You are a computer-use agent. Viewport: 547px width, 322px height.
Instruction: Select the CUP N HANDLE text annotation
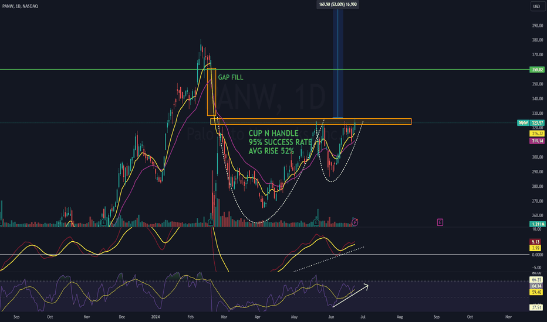click(x=280, y=142)
